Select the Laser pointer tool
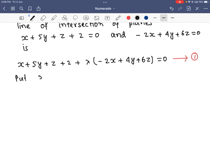Viewport: 210px width, 157px height. 118,18
